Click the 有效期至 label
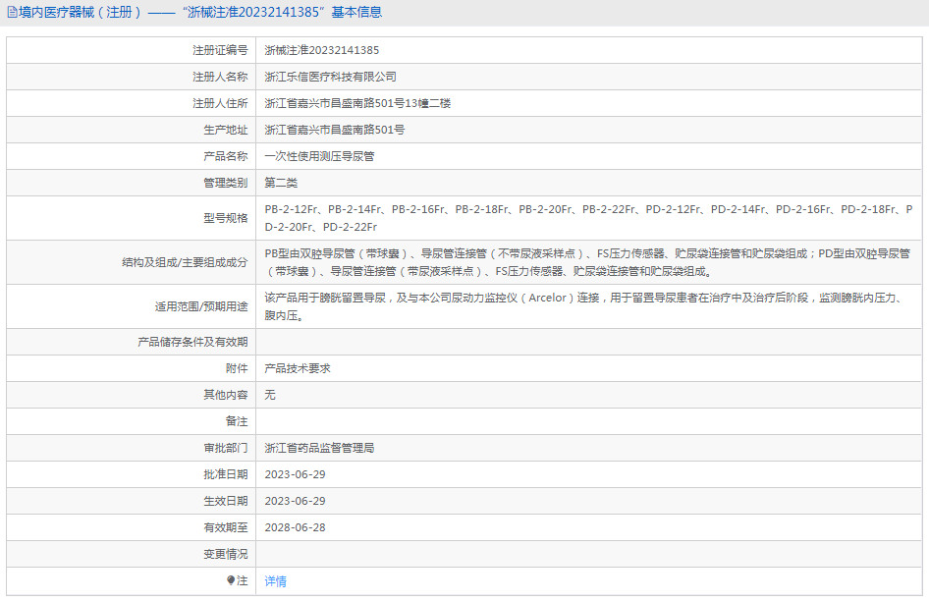929x602 pixels. tap(226, 528)
